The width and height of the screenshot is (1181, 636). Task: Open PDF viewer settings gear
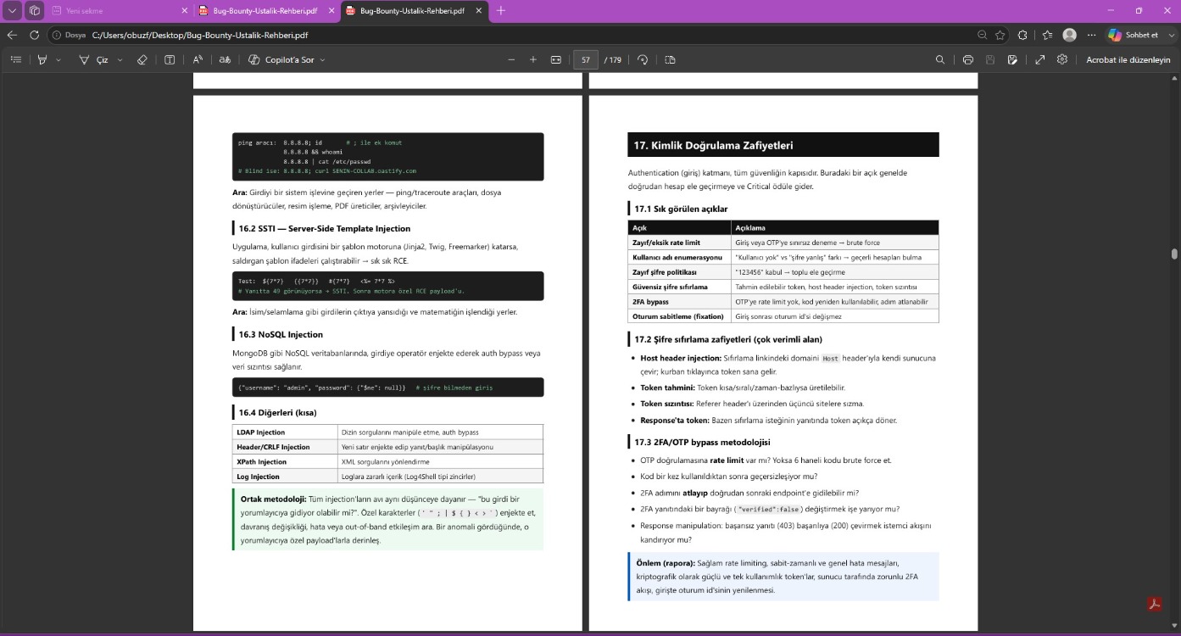click(x=1062, y=59)
